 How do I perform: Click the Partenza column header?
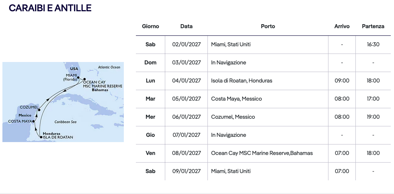click(x=373, y=26)
